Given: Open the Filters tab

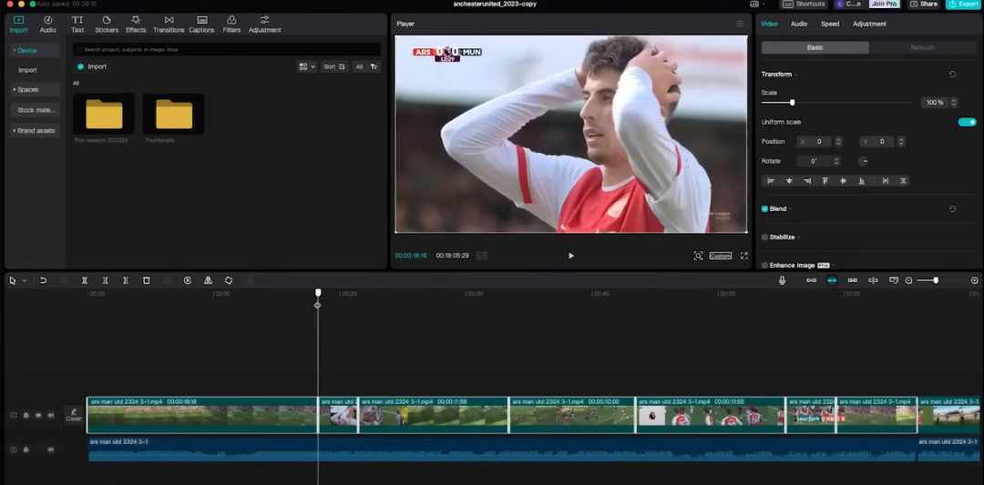Looking at the screenshot, I should click(231, 25).
